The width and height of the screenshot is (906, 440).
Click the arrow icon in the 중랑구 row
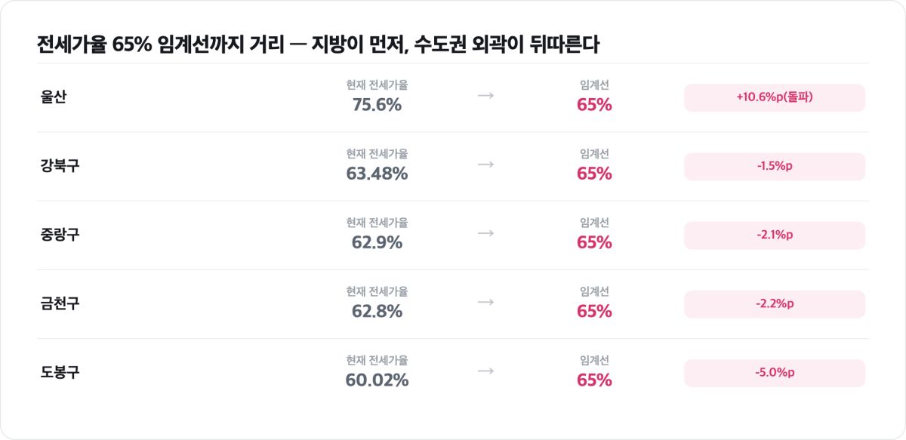click(485, 233)
